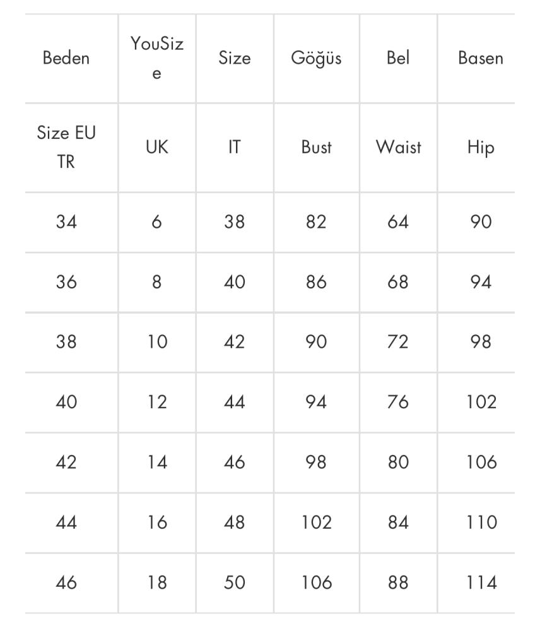
Task: Click the Göğüs header cell
Action: click(316, 58)
